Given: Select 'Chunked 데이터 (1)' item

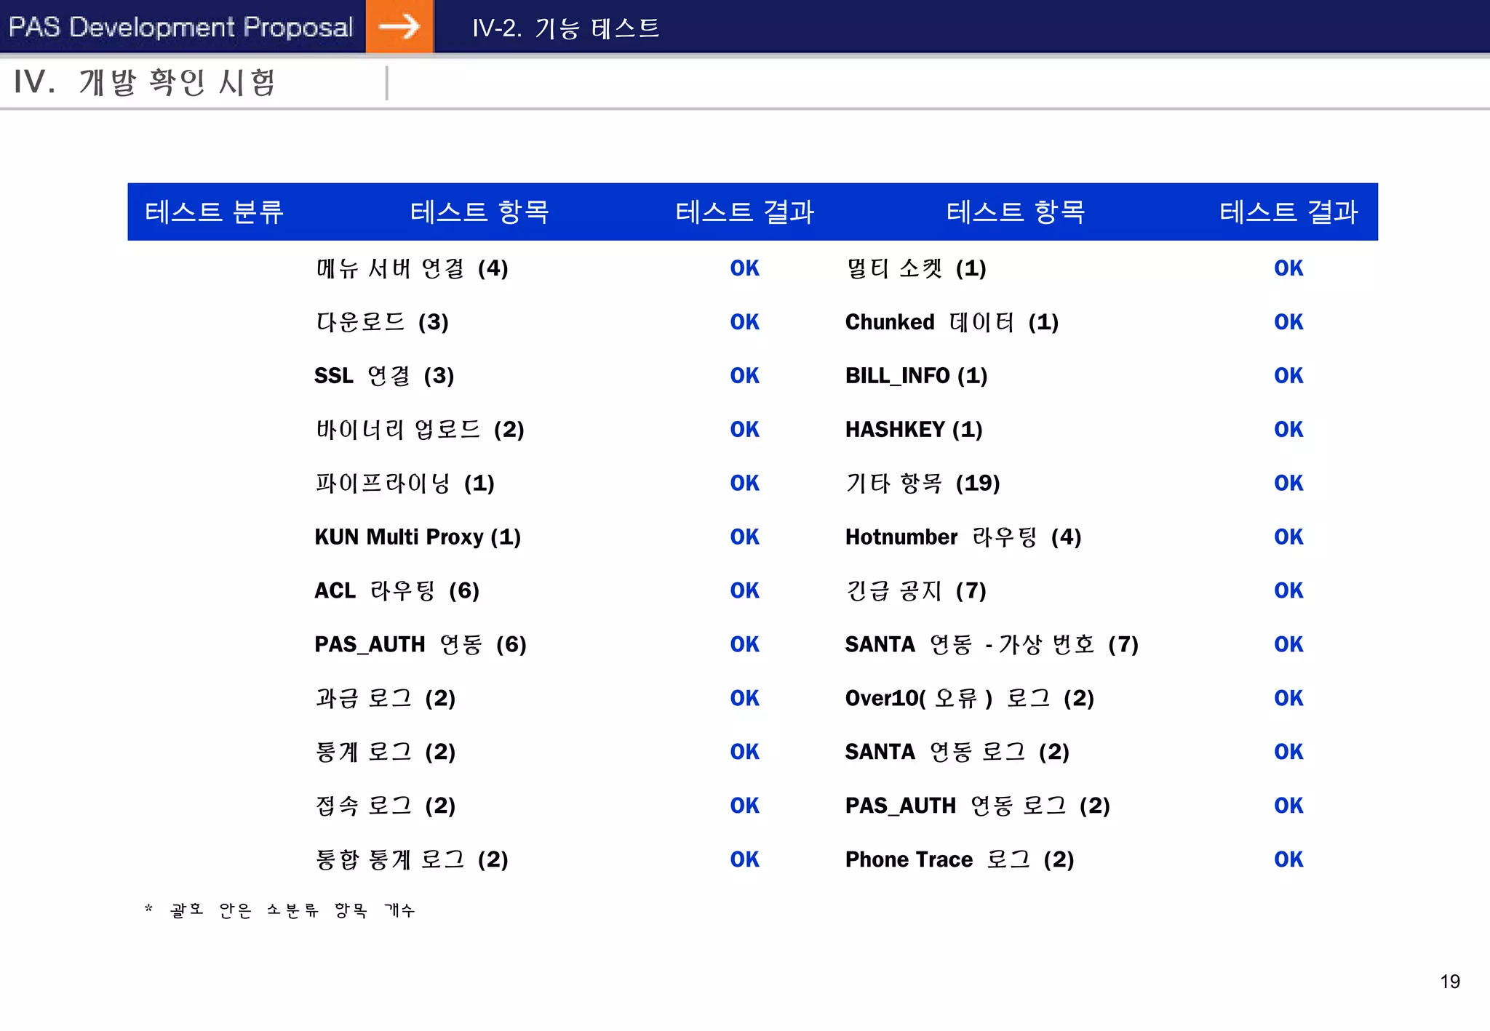Looking at the screenshot, I should tap(952, 322).
